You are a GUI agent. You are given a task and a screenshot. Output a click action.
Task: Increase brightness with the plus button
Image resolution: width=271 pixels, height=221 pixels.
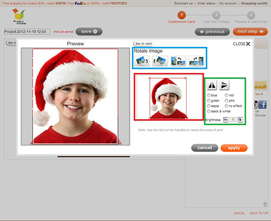click(240, 120)
